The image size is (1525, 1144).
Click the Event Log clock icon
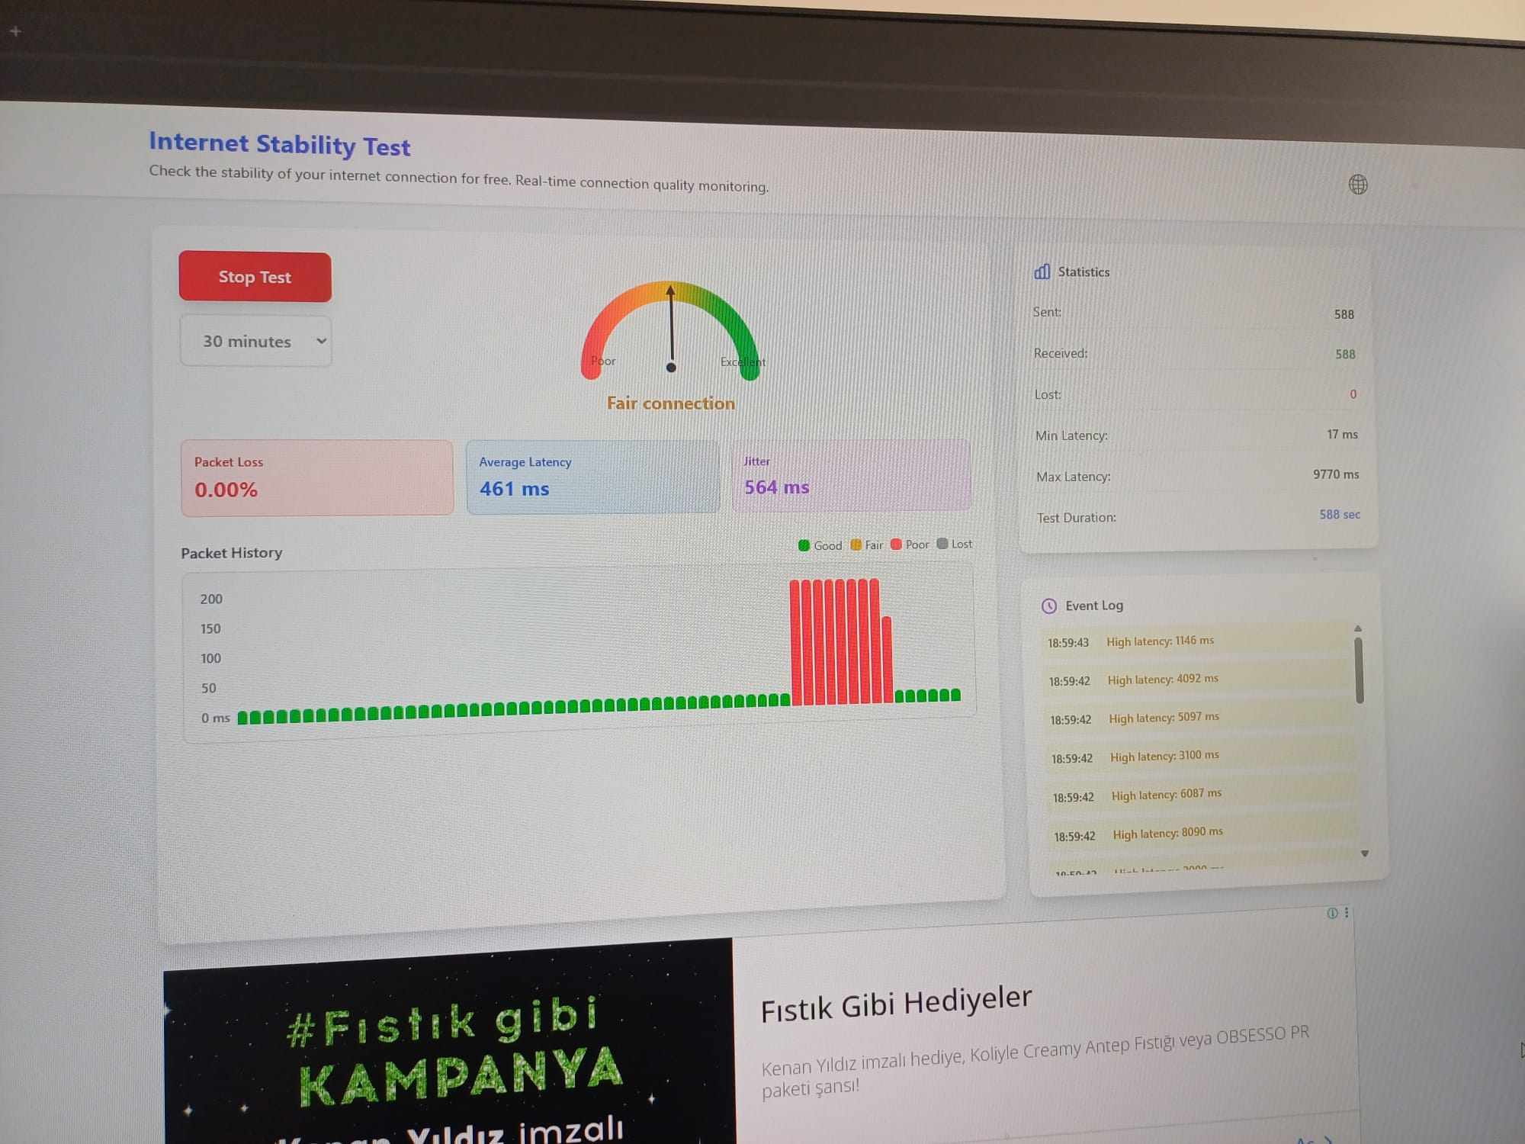point(1049,606)
